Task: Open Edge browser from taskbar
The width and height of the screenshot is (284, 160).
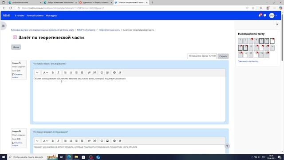Action: click(69, 157)
